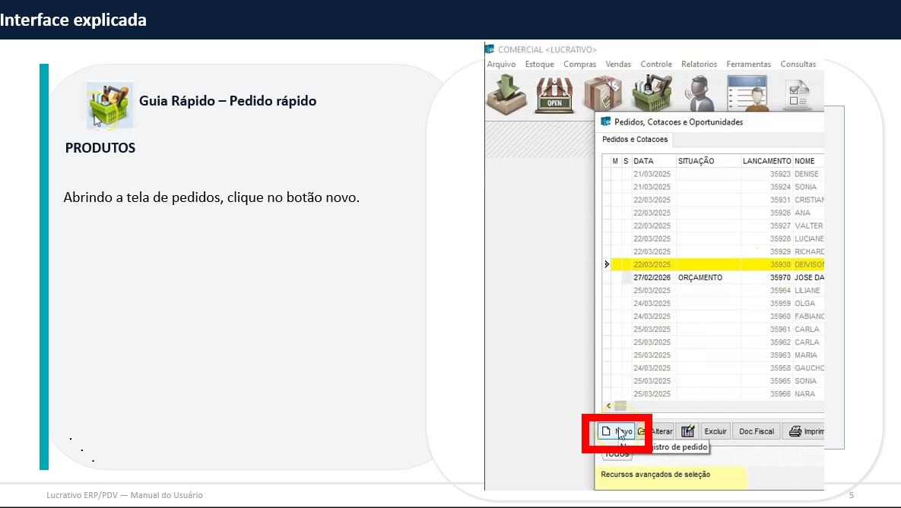Click the inbox download arrow toolbar icon

point(506,94)
